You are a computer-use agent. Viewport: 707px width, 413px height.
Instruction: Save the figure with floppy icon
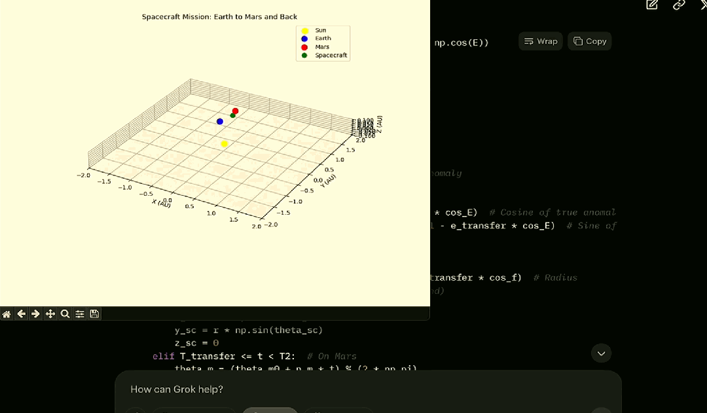pyautogui.click(x=94, y=314)
